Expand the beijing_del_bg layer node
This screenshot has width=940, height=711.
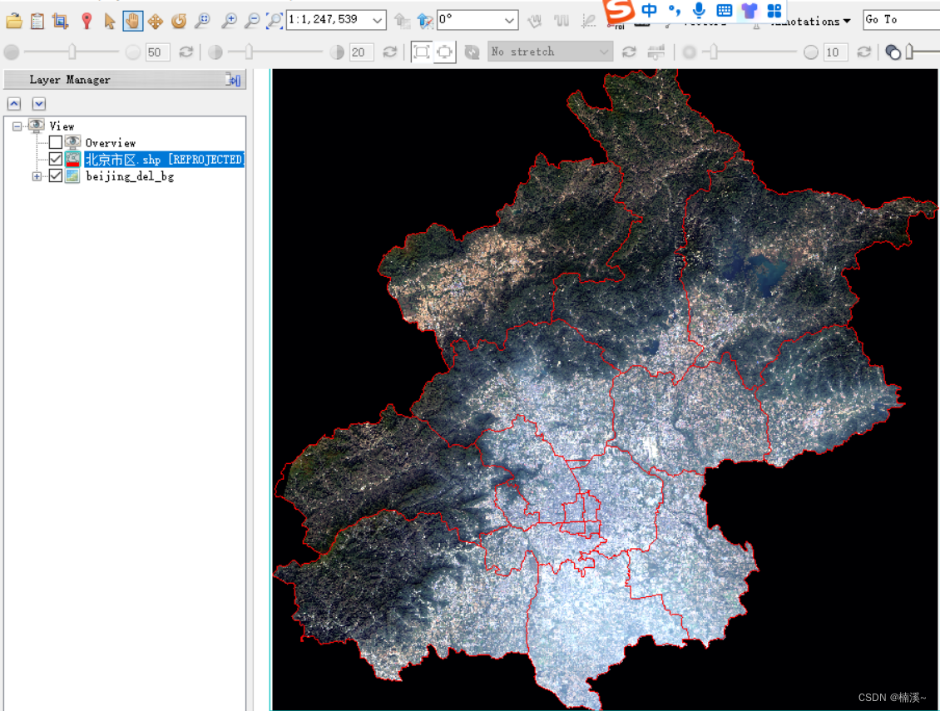(37, 176)
